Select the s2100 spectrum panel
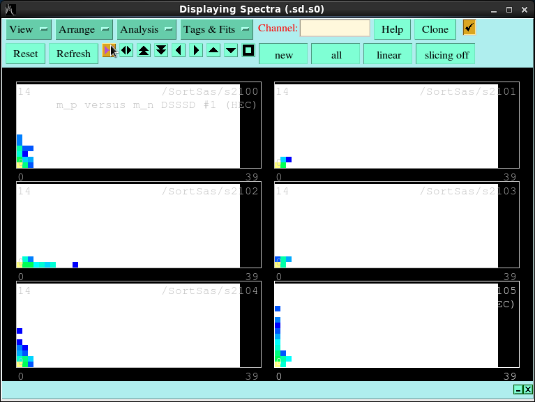This screenshot has width=535, height=402. [139, 125]
